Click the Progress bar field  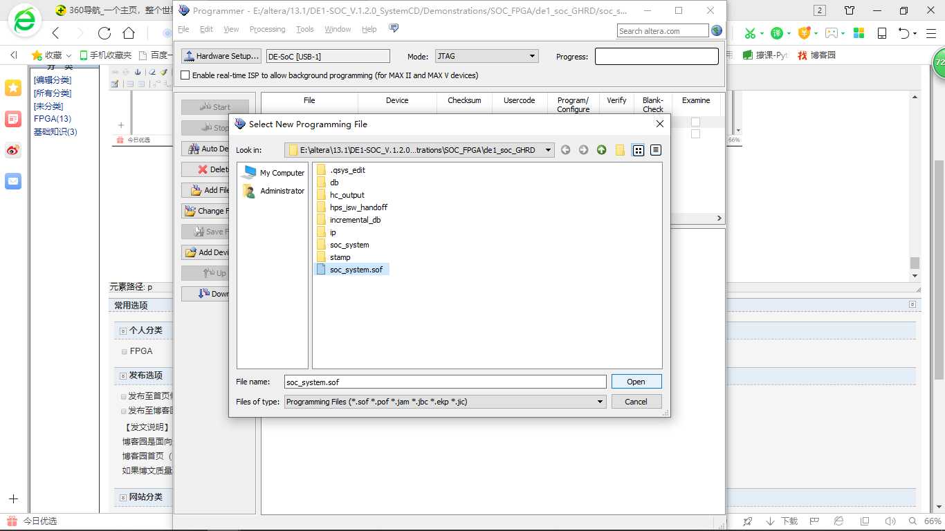point(657,57)
